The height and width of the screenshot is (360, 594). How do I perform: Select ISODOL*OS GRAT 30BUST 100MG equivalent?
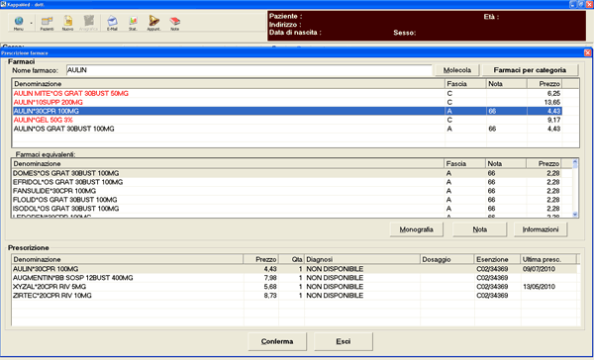286,209
